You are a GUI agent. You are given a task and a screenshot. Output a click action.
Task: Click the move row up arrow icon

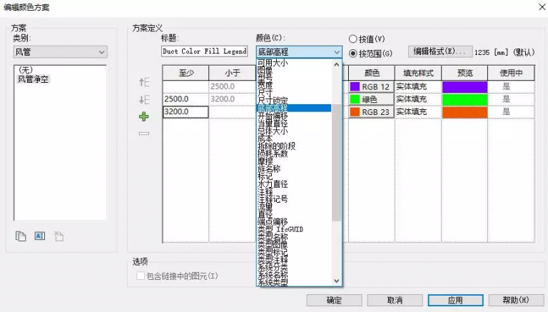[x=144, y=83]
